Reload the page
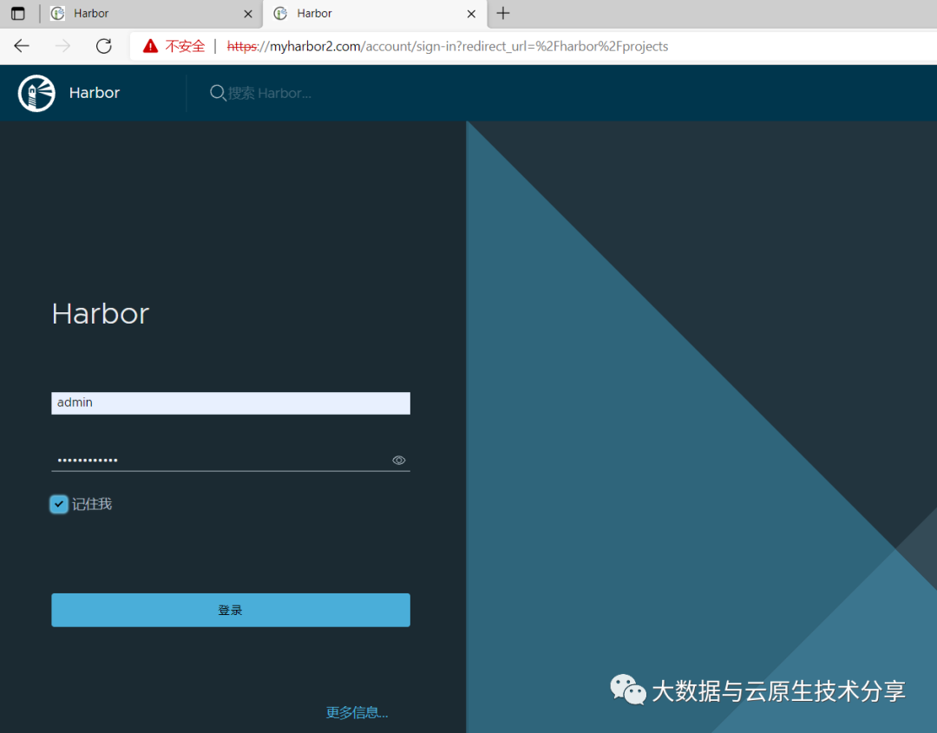 click(x=104, y=46)
